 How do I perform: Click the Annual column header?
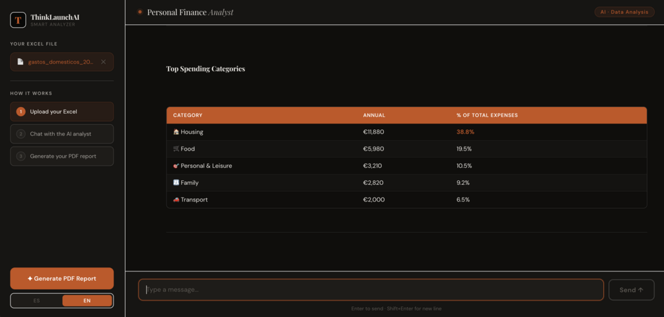coord(374,115)
